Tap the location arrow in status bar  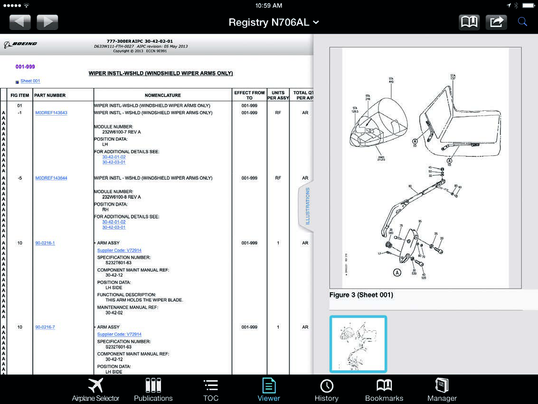point(509,5)
